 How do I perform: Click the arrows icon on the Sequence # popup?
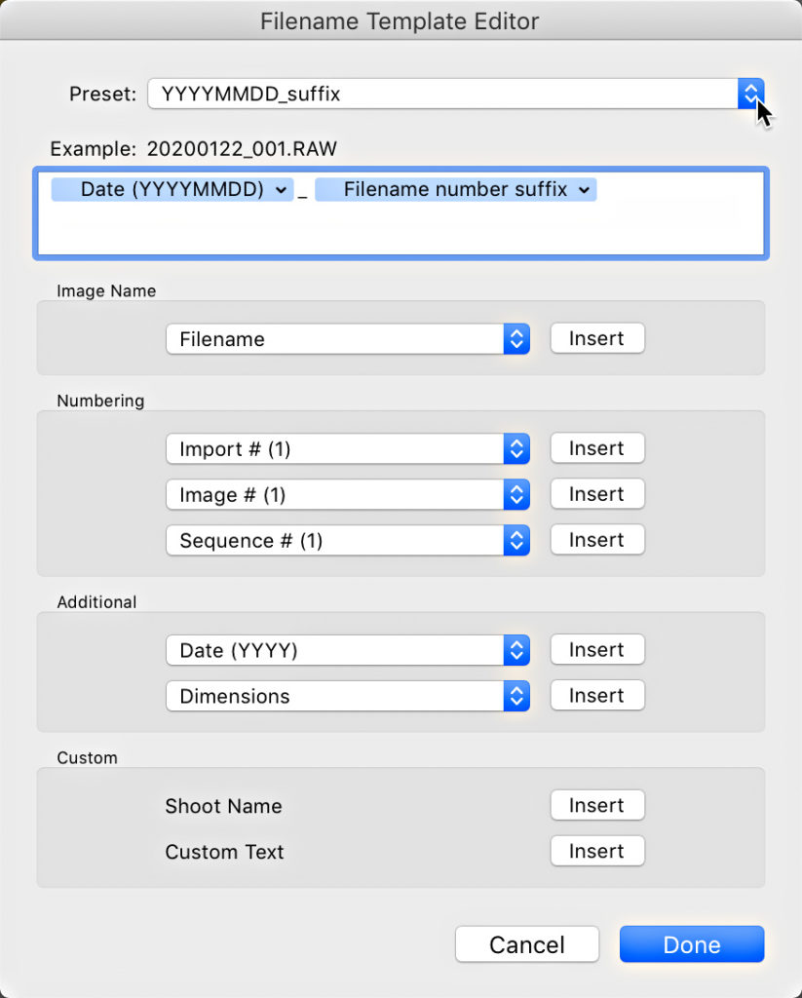coord(517,540)
